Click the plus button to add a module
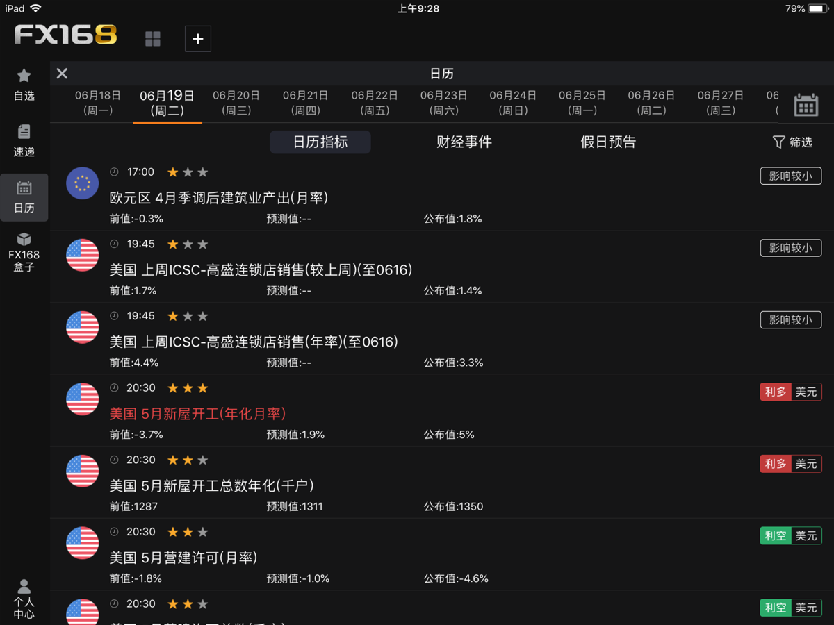 (197, 39)
